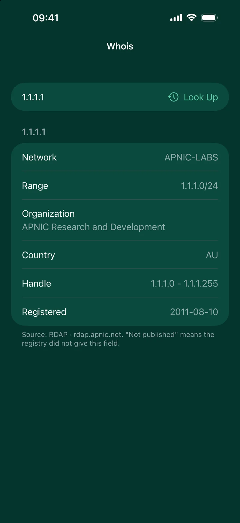
Task: Tap the battery icon in status bar
Action: (x=209, y=18)
